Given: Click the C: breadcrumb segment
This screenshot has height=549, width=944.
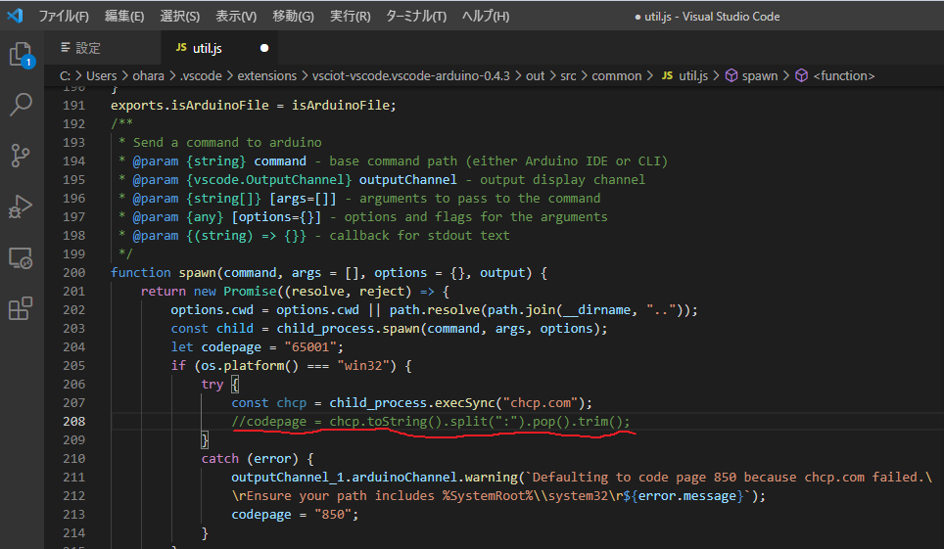Looking at the screenshot, I should point(65,76).
